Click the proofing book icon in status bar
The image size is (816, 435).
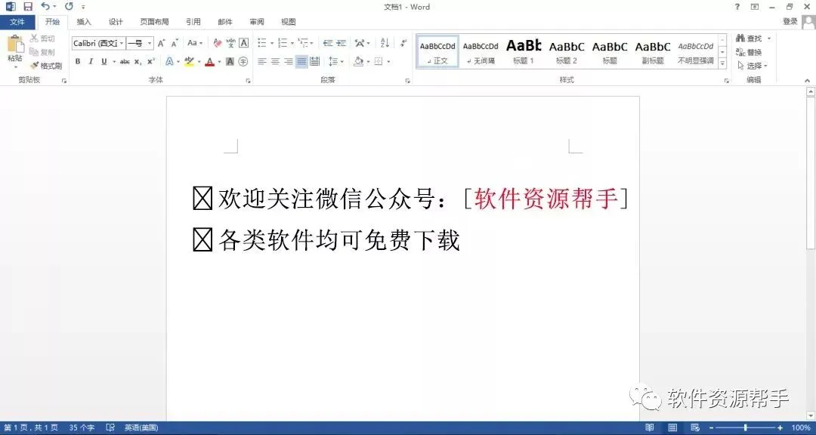point(110,427)
